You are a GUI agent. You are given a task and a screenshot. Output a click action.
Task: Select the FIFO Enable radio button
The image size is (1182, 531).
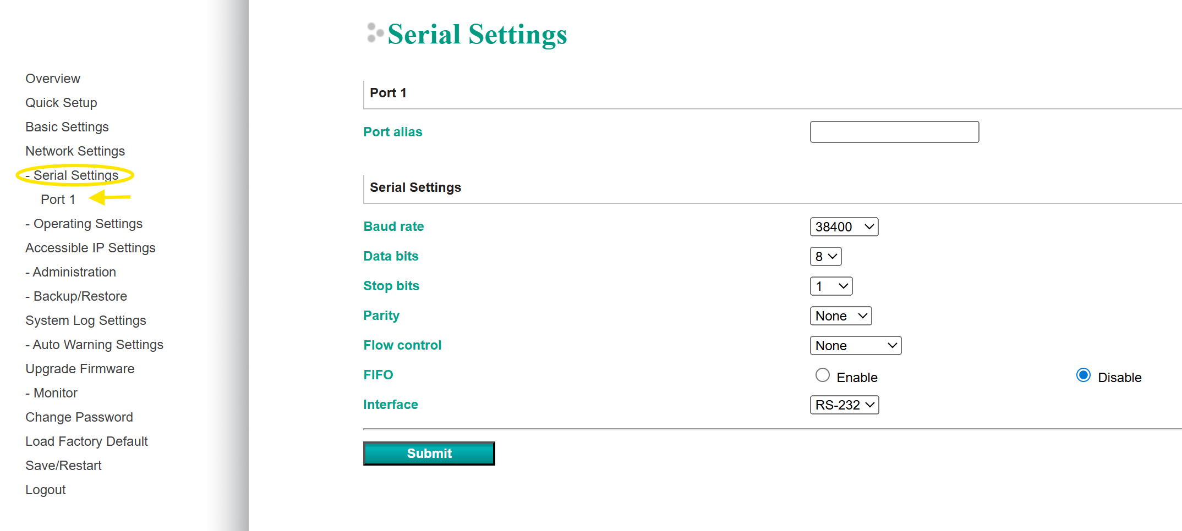point(823,375)
